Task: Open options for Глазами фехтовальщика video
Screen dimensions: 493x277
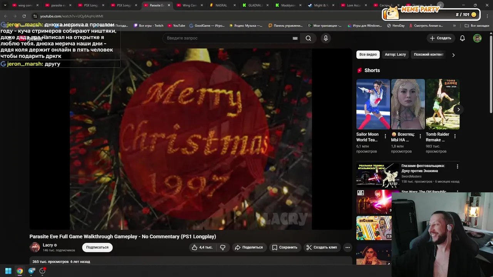Action: (457, 167)
